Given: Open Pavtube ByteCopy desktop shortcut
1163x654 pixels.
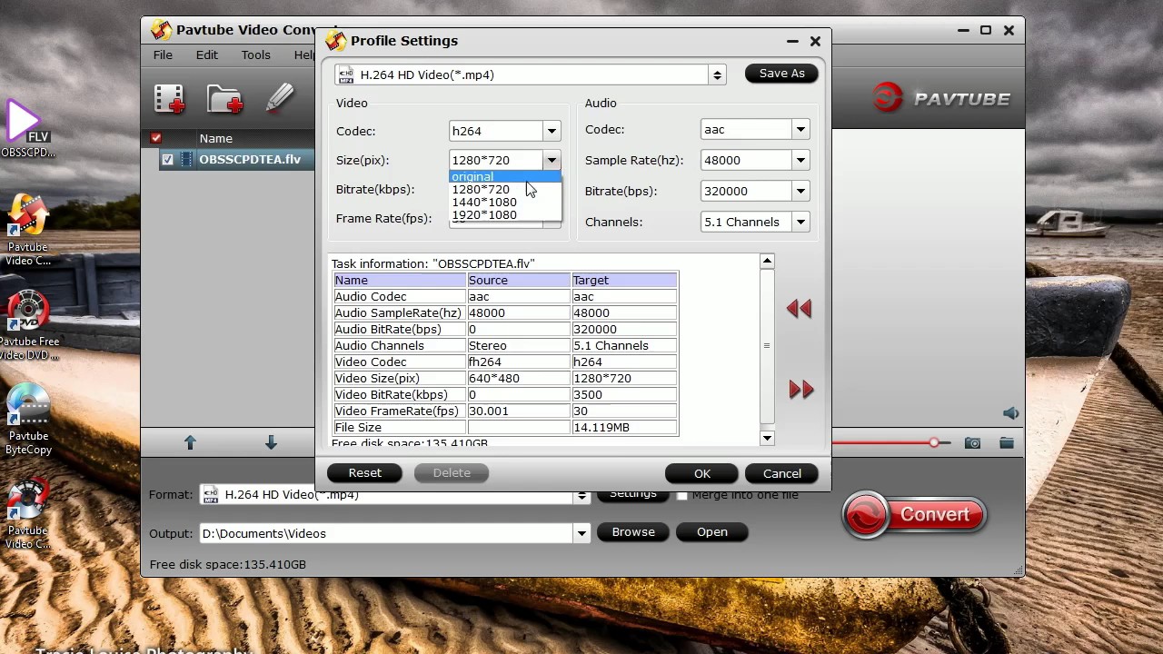Looking at the screenshot, I should click(x=28, y=420).
